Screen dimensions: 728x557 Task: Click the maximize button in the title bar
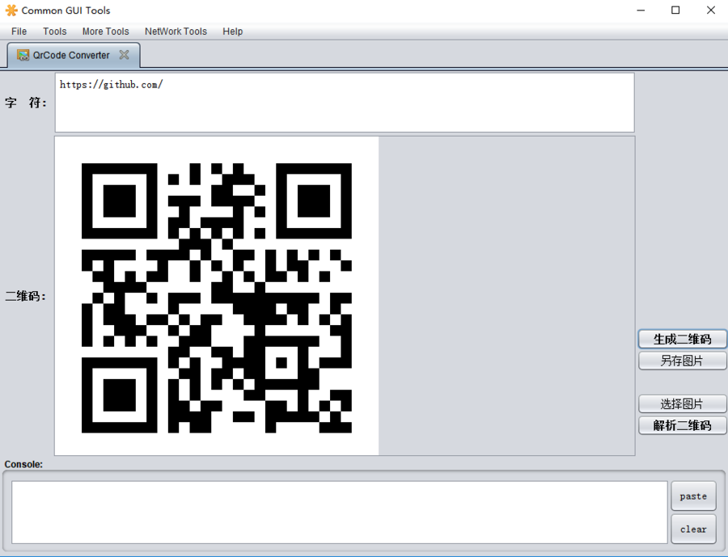(675, 10)
